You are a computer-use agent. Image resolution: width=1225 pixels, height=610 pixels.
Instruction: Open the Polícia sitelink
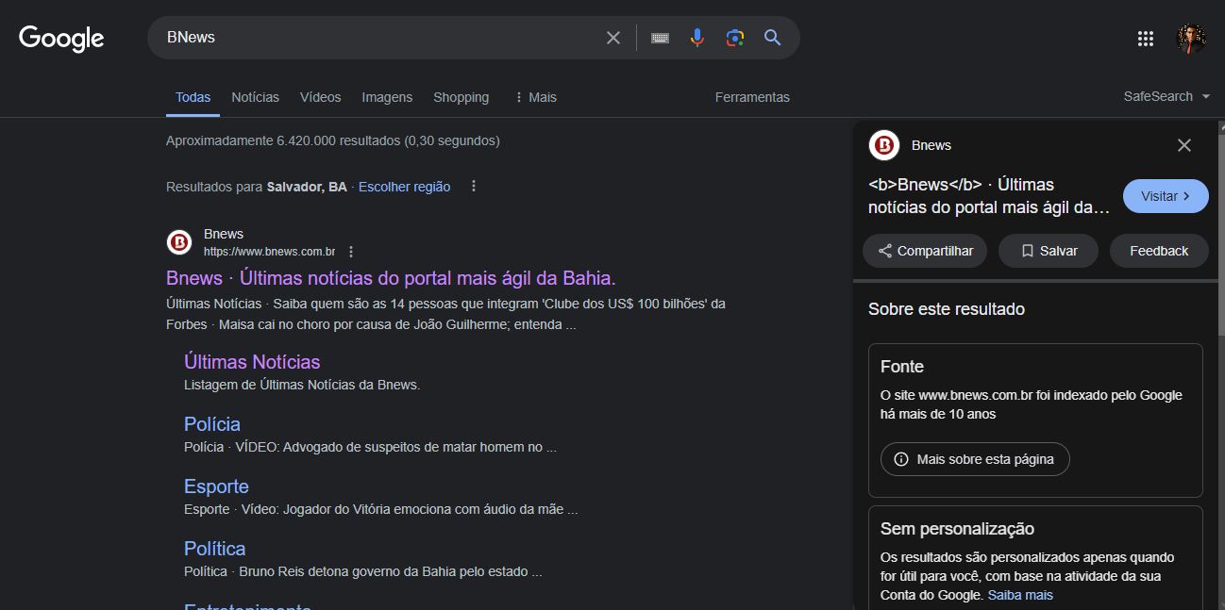click(x=212, y=424)
